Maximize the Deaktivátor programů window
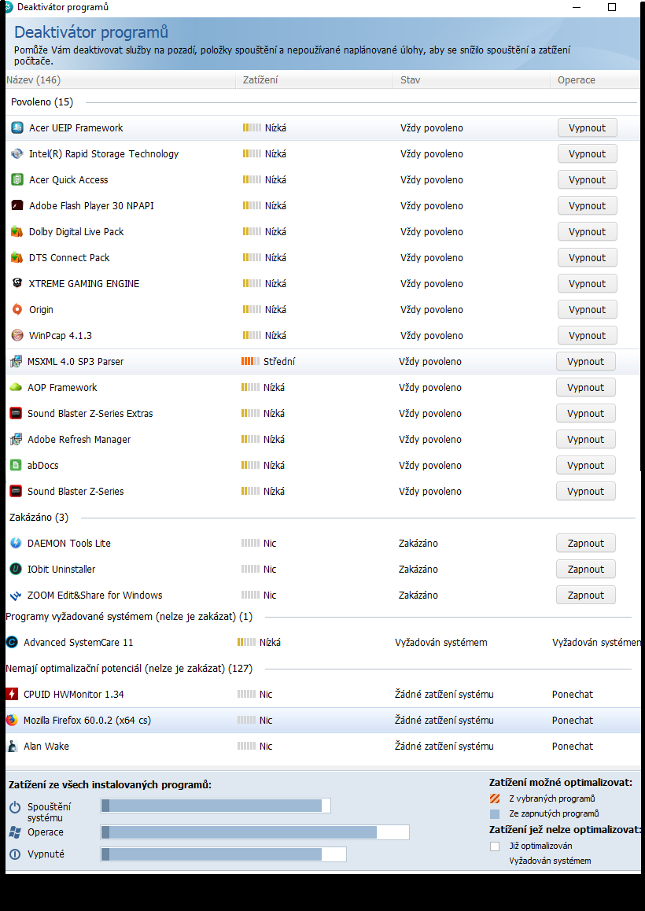 point(612,7)
